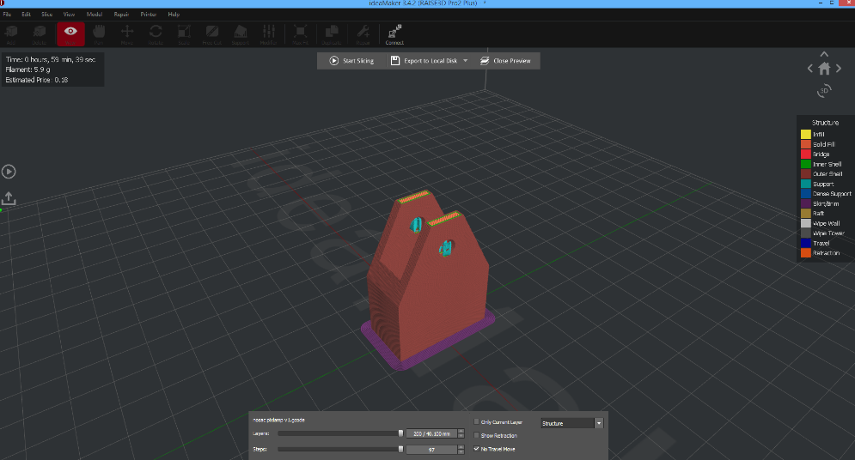
Task: Click the Estimated Price text
Action: click(x=37, y=80)
